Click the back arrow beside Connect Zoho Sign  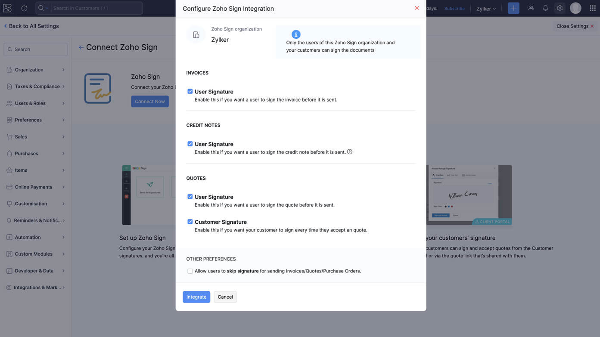(x=81, y=47)
